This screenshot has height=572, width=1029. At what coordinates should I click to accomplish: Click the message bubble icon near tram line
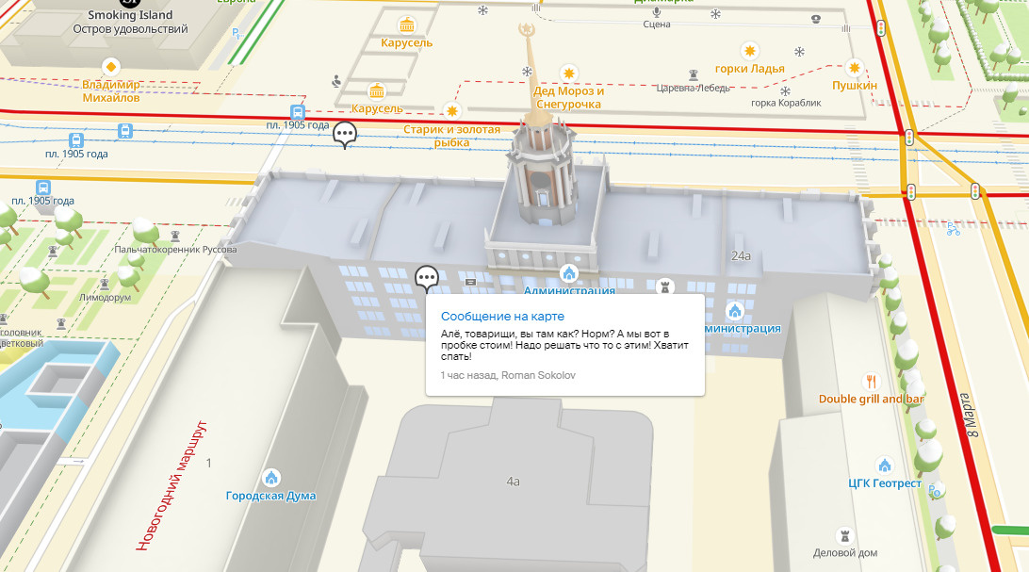[346, 136]
